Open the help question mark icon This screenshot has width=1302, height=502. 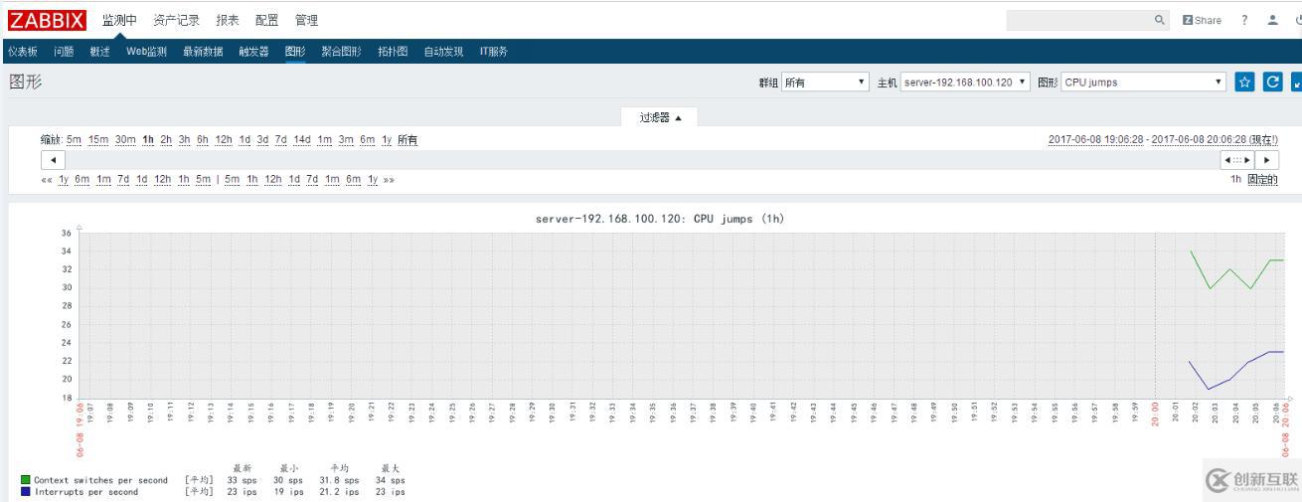pos(1244,20)
